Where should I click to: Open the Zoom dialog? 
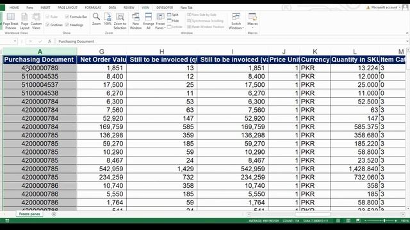96,19
